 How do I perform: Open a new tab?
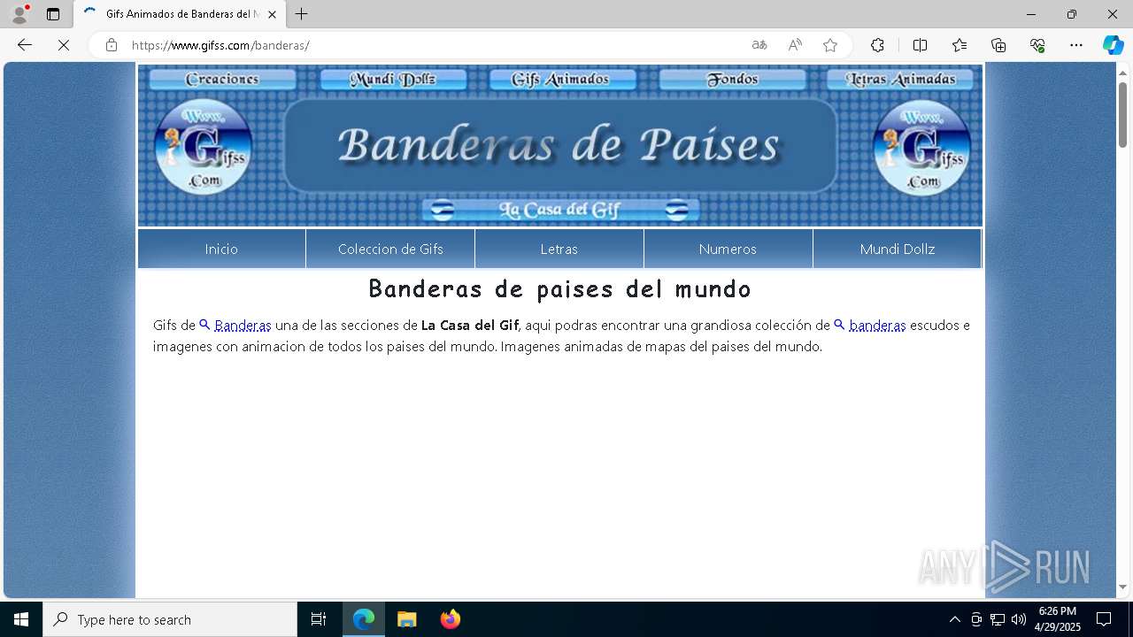pos(302,14)
